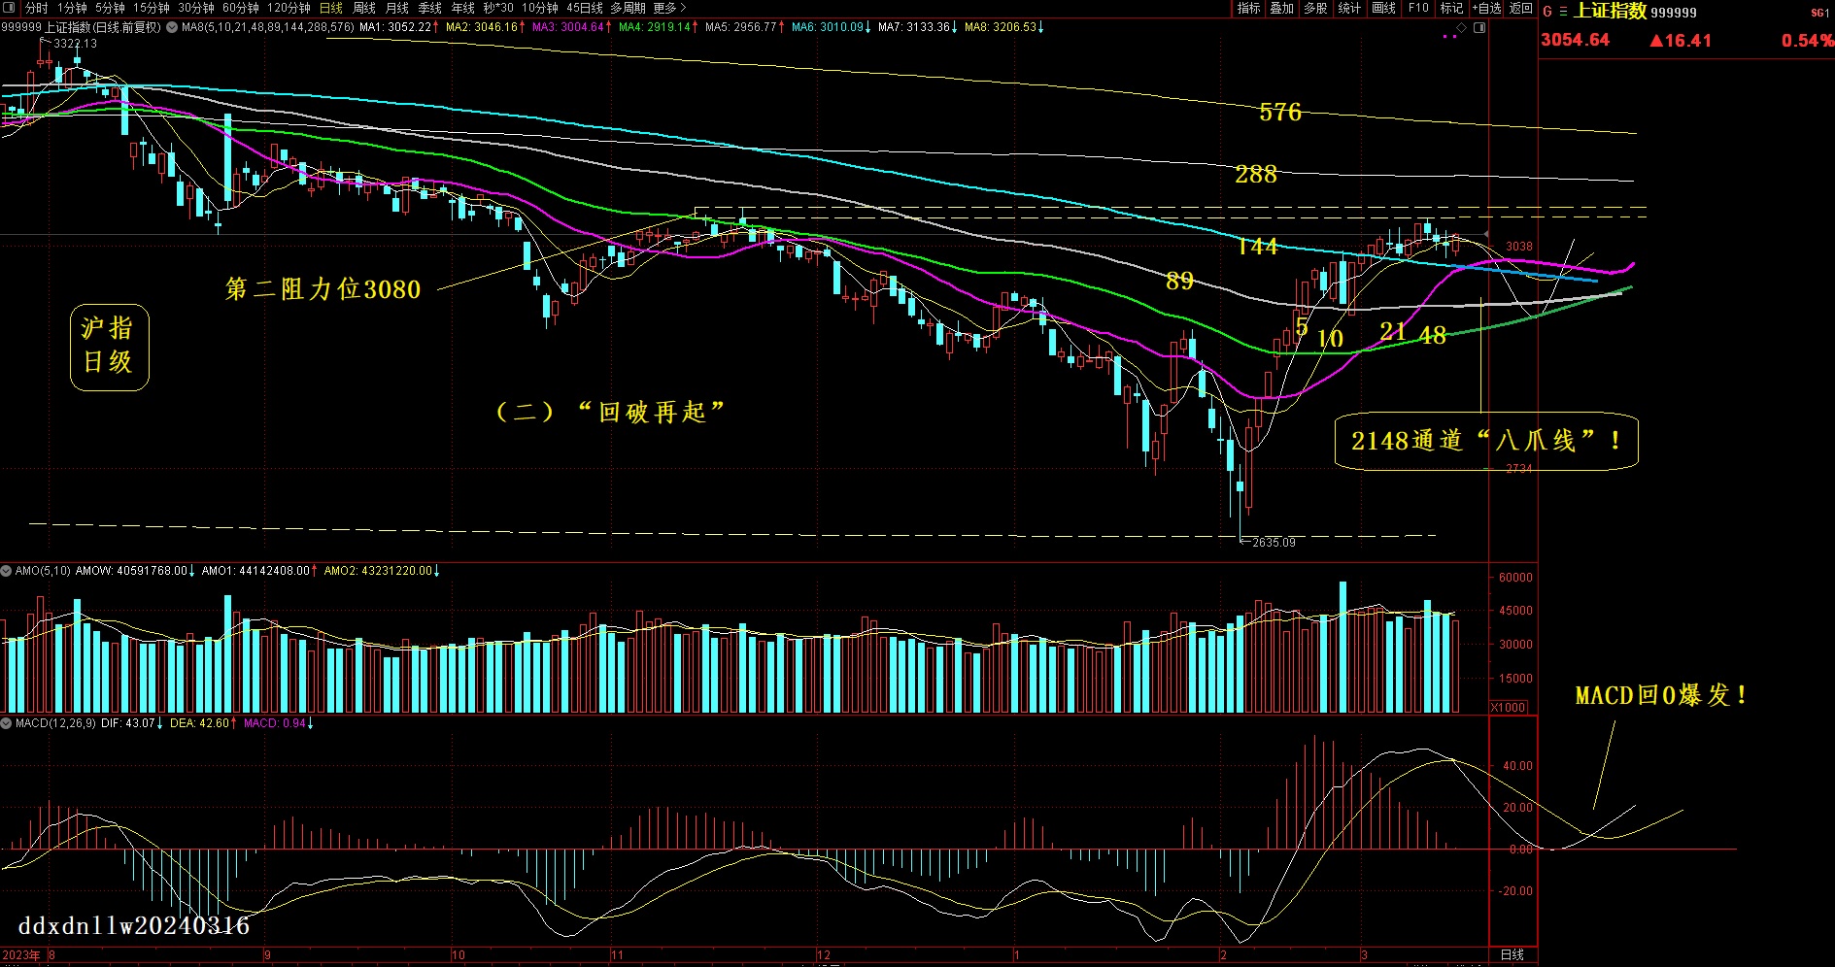Click the 返回 back button
The width and height of the screenshot is (1835, 967).
coord(1521,8)
